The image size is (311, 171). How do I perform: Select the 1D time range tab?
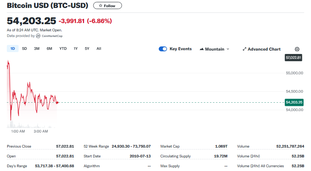coord(13,49)
